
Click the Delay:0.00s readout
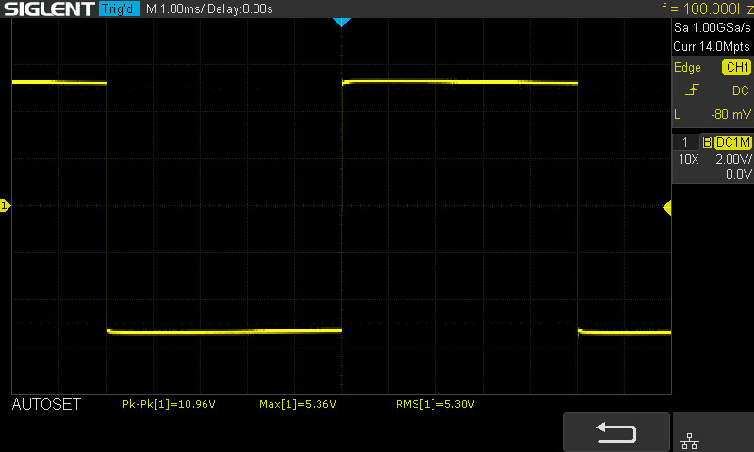(240, 9)
